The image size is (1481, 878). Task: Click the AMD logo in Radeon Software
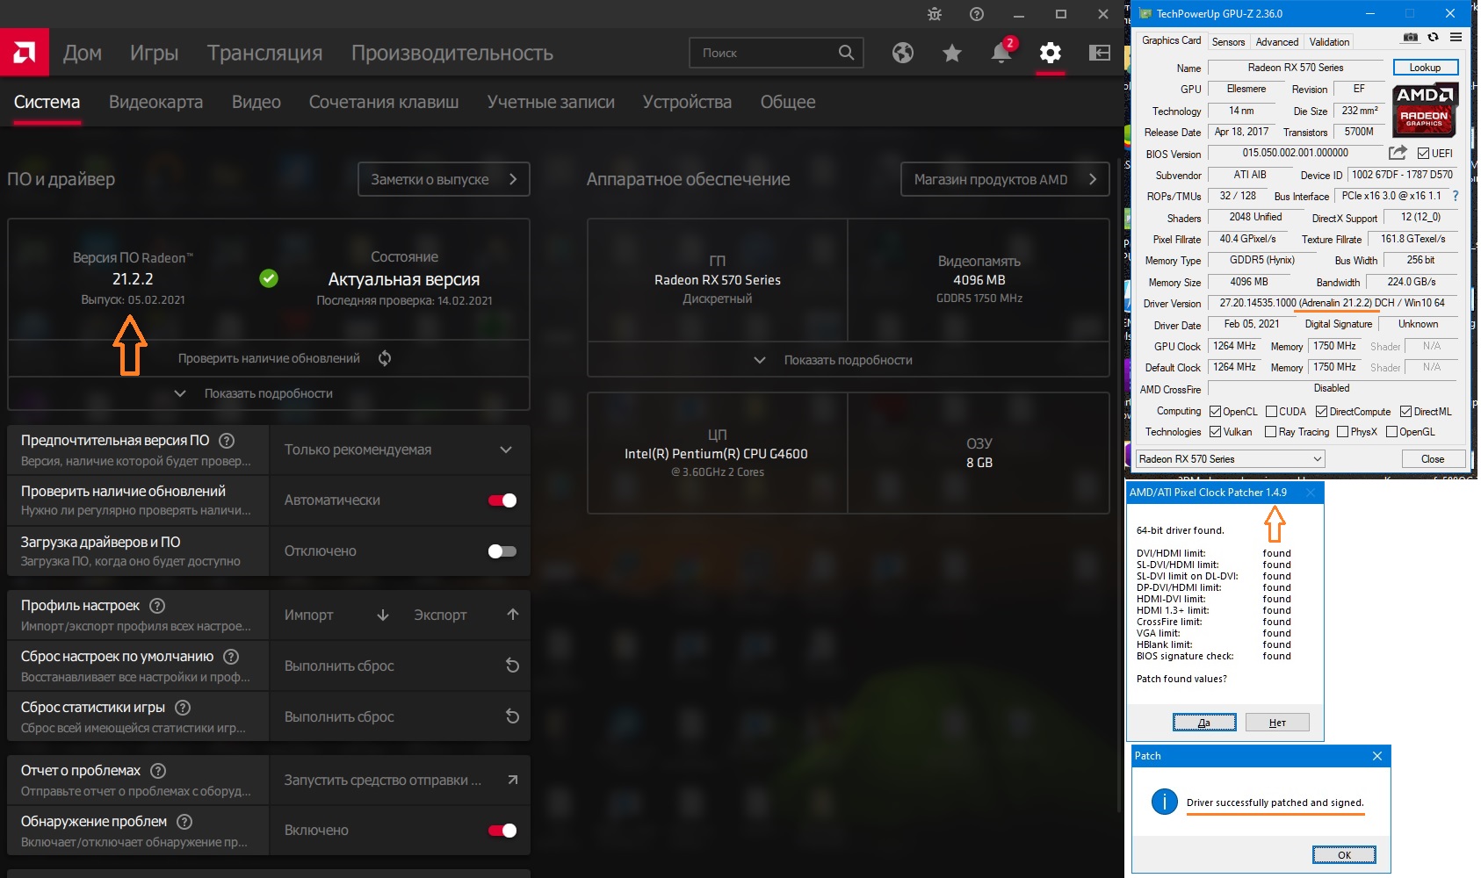coord(25,53)
